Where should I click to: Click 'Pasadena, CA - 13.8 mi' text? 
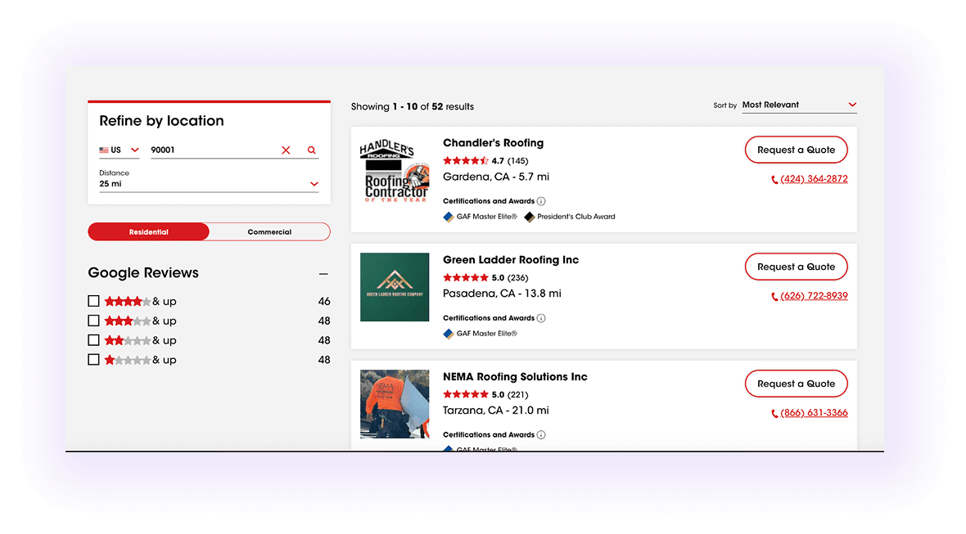click(x=502, y=294)
